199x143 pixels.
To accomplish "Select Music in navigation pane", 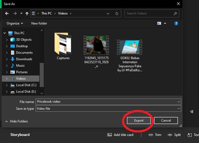I will (20, 66).
